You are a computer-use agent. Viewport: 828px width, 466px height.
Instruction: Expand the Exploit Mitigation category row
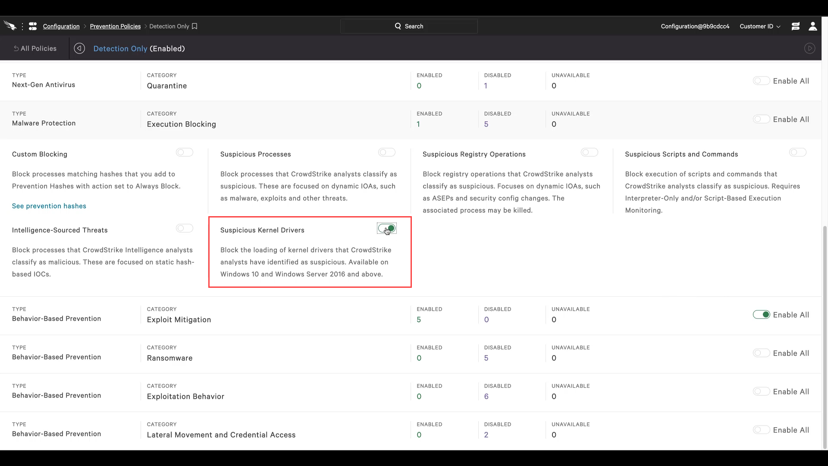point(411,315)
